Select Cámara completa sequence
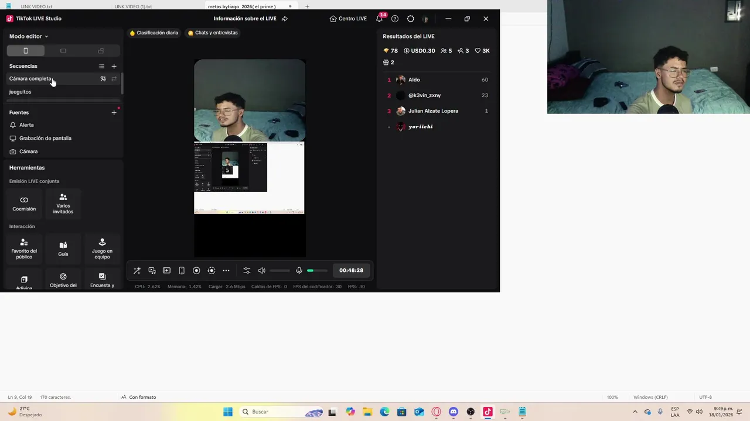 [x=63, y=78]
